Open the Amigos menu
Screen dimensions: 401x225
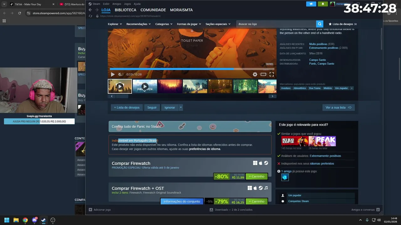pyautogui.click(x=117, y=4)
